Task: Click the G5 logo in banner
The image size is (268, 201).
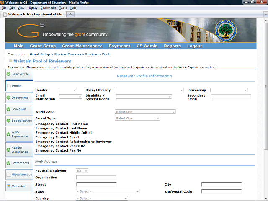Action: tap(31, 31)
